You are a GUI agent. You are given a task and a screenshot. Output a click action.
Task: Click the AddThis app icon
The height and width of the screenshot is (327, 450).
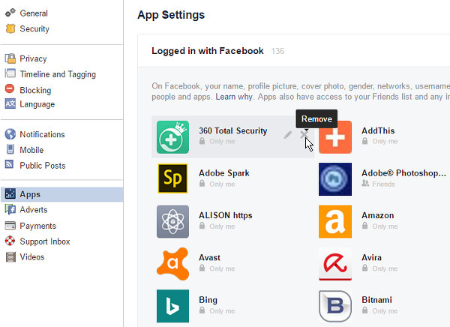pos(335,137)
